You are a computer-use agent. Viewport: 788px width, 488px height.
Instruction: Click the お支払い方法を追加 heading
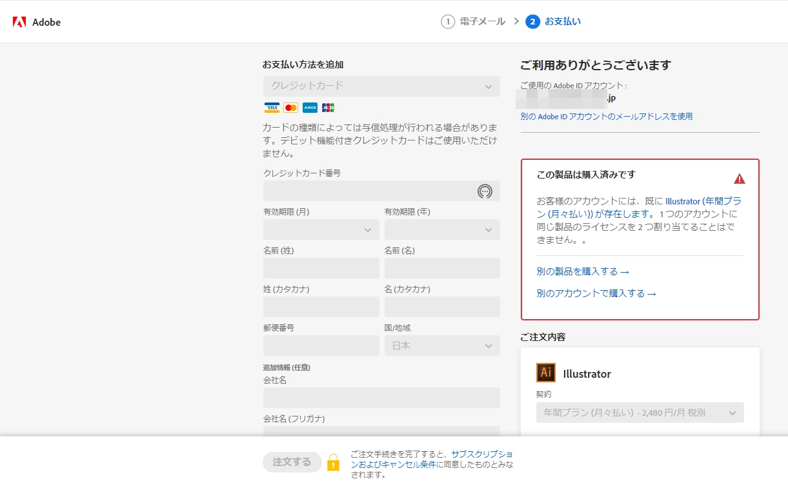click(303, 64)
